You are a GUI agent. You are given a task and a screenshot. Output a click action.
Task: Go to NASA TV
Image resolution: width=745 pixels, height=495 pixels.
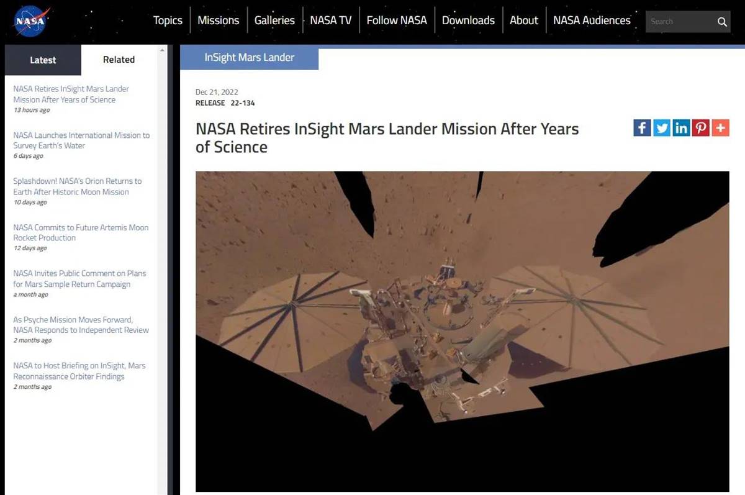[x=331, y=20]
